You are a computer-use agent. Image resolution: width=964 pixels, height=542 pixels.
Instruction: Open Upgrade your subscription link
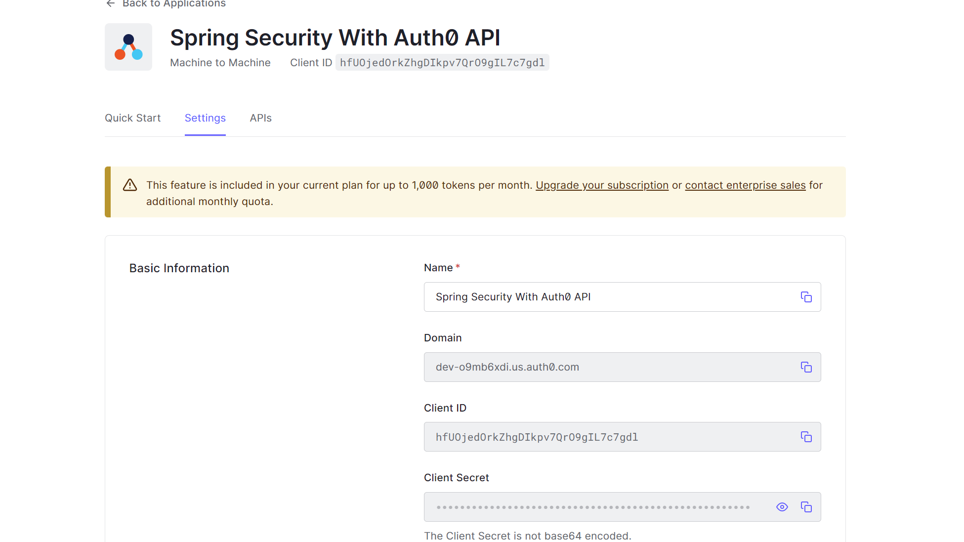[602, 185]
